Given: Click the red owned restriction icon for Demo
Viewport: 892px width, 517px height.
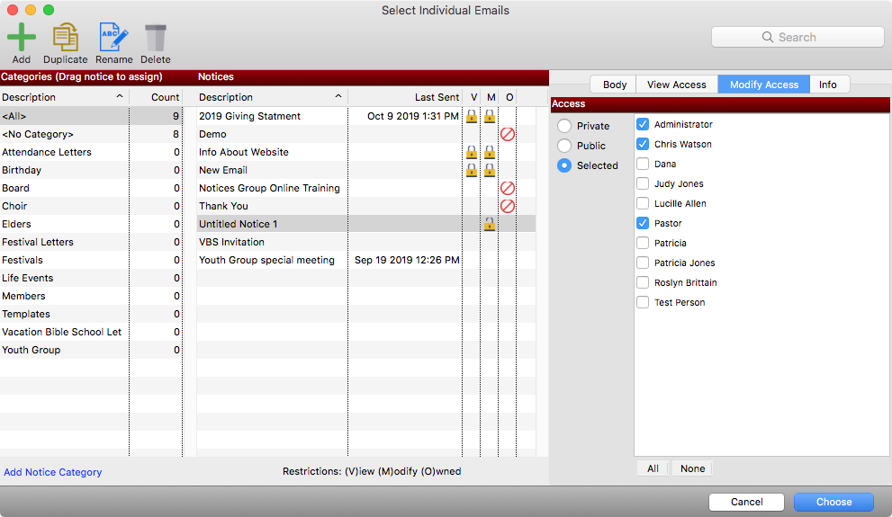Looking at the screenshot, I should pyautogui.click(x=508, y=134).
